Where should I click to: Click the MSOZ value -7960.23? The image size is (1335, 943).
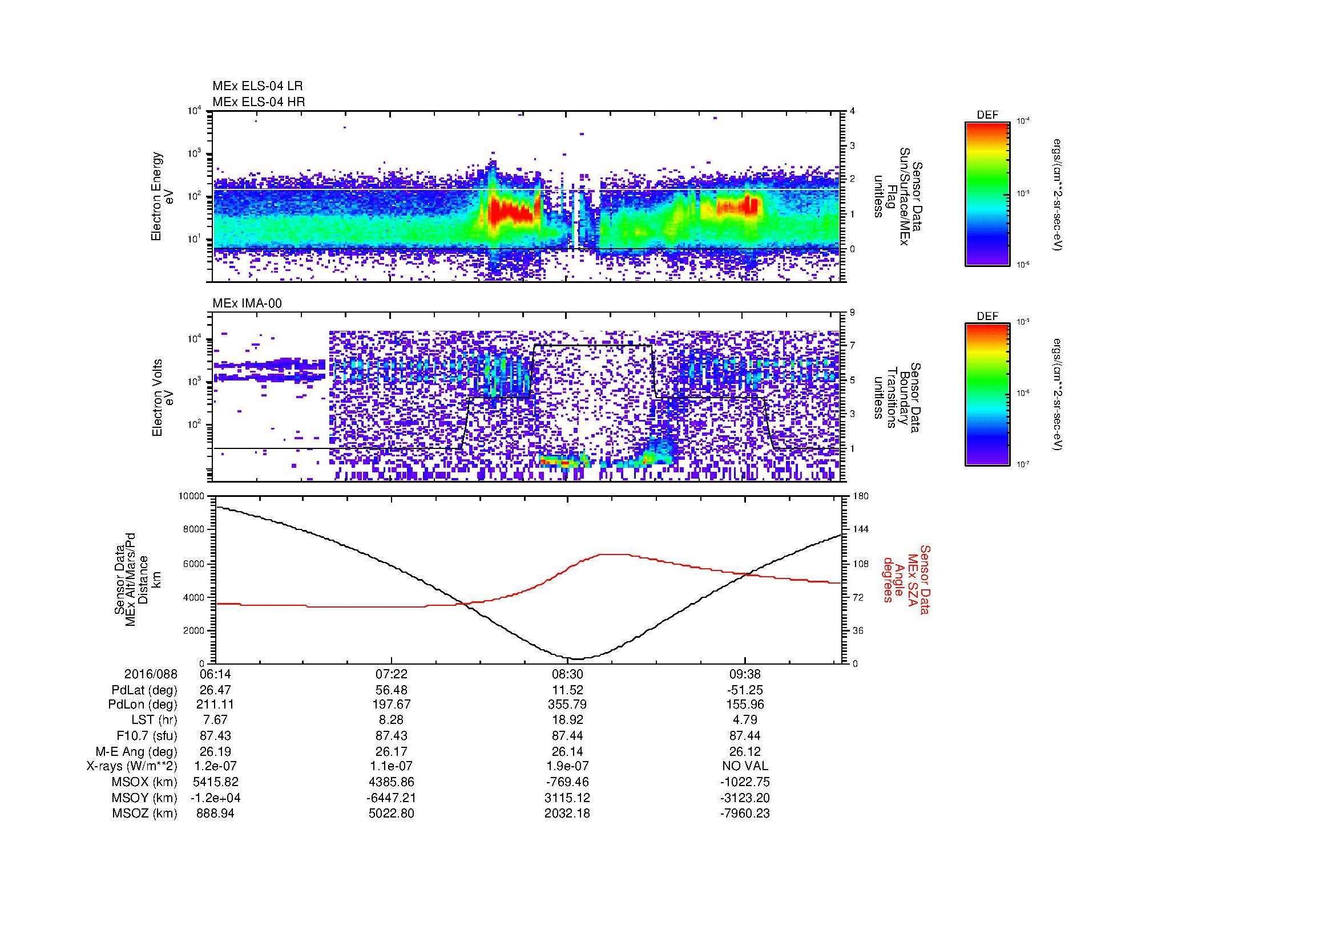[745, 814]
